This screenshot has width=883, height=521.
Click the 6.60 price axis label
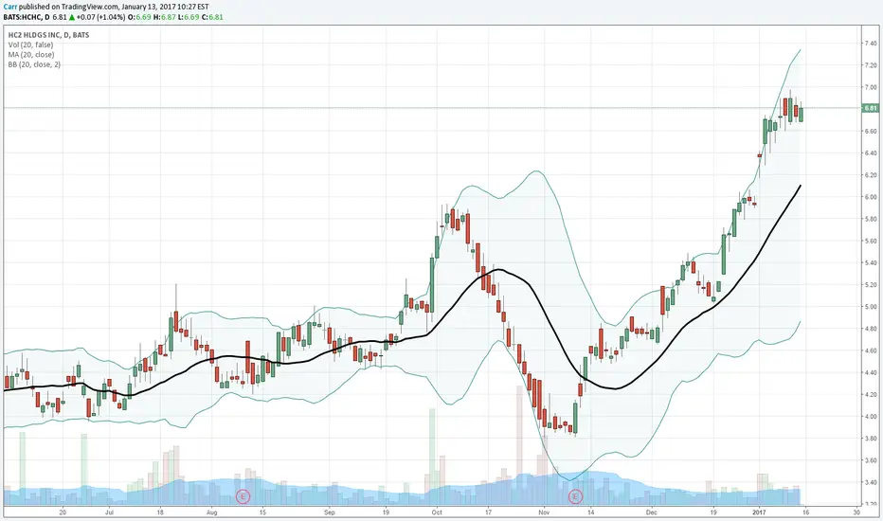(870, 132)
